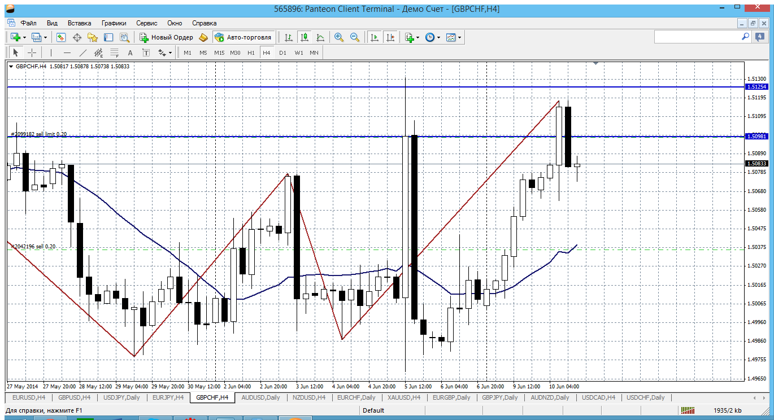
Task: Switch timeframe to M15
Action: point(219,53)
